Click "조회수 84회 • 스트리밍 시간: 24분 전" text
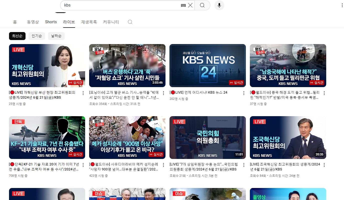 click(275, 176)
